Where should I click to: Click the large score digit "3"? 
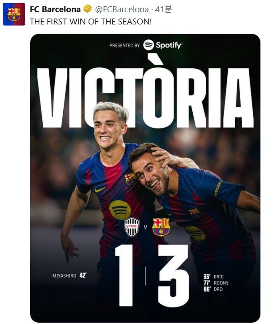[x=173, y=275]
